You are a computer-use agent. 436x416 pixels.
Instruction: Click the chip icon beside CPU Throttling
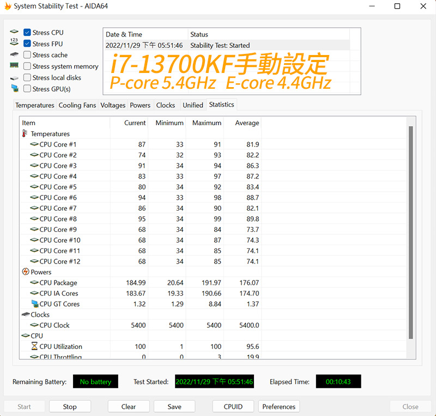click(34, 357)
